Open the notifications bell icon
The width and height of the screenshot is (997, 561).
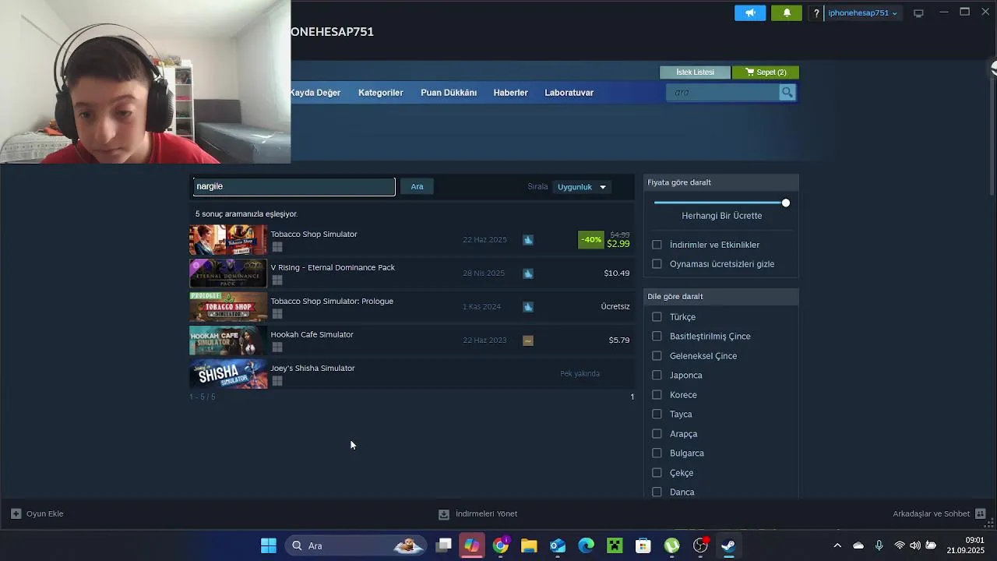pos(787,13)
